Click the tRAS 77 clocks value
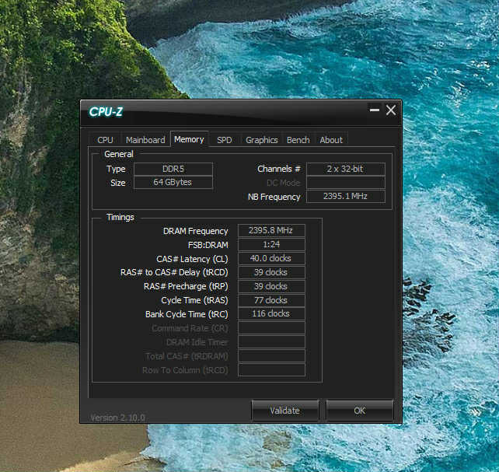The width and height of the screenshot is (499, 472). coord(271,300)
